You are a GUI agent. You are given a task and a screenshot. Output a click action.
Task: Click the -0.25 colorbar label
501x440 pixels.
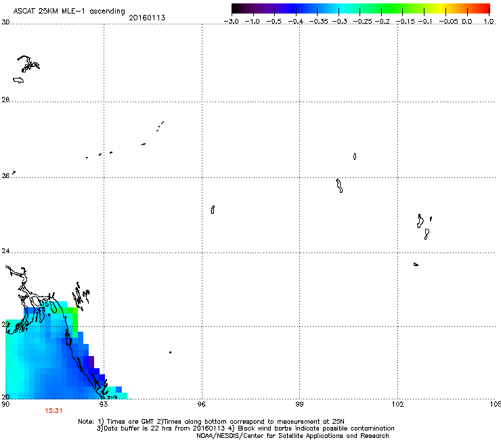point(362,22)
